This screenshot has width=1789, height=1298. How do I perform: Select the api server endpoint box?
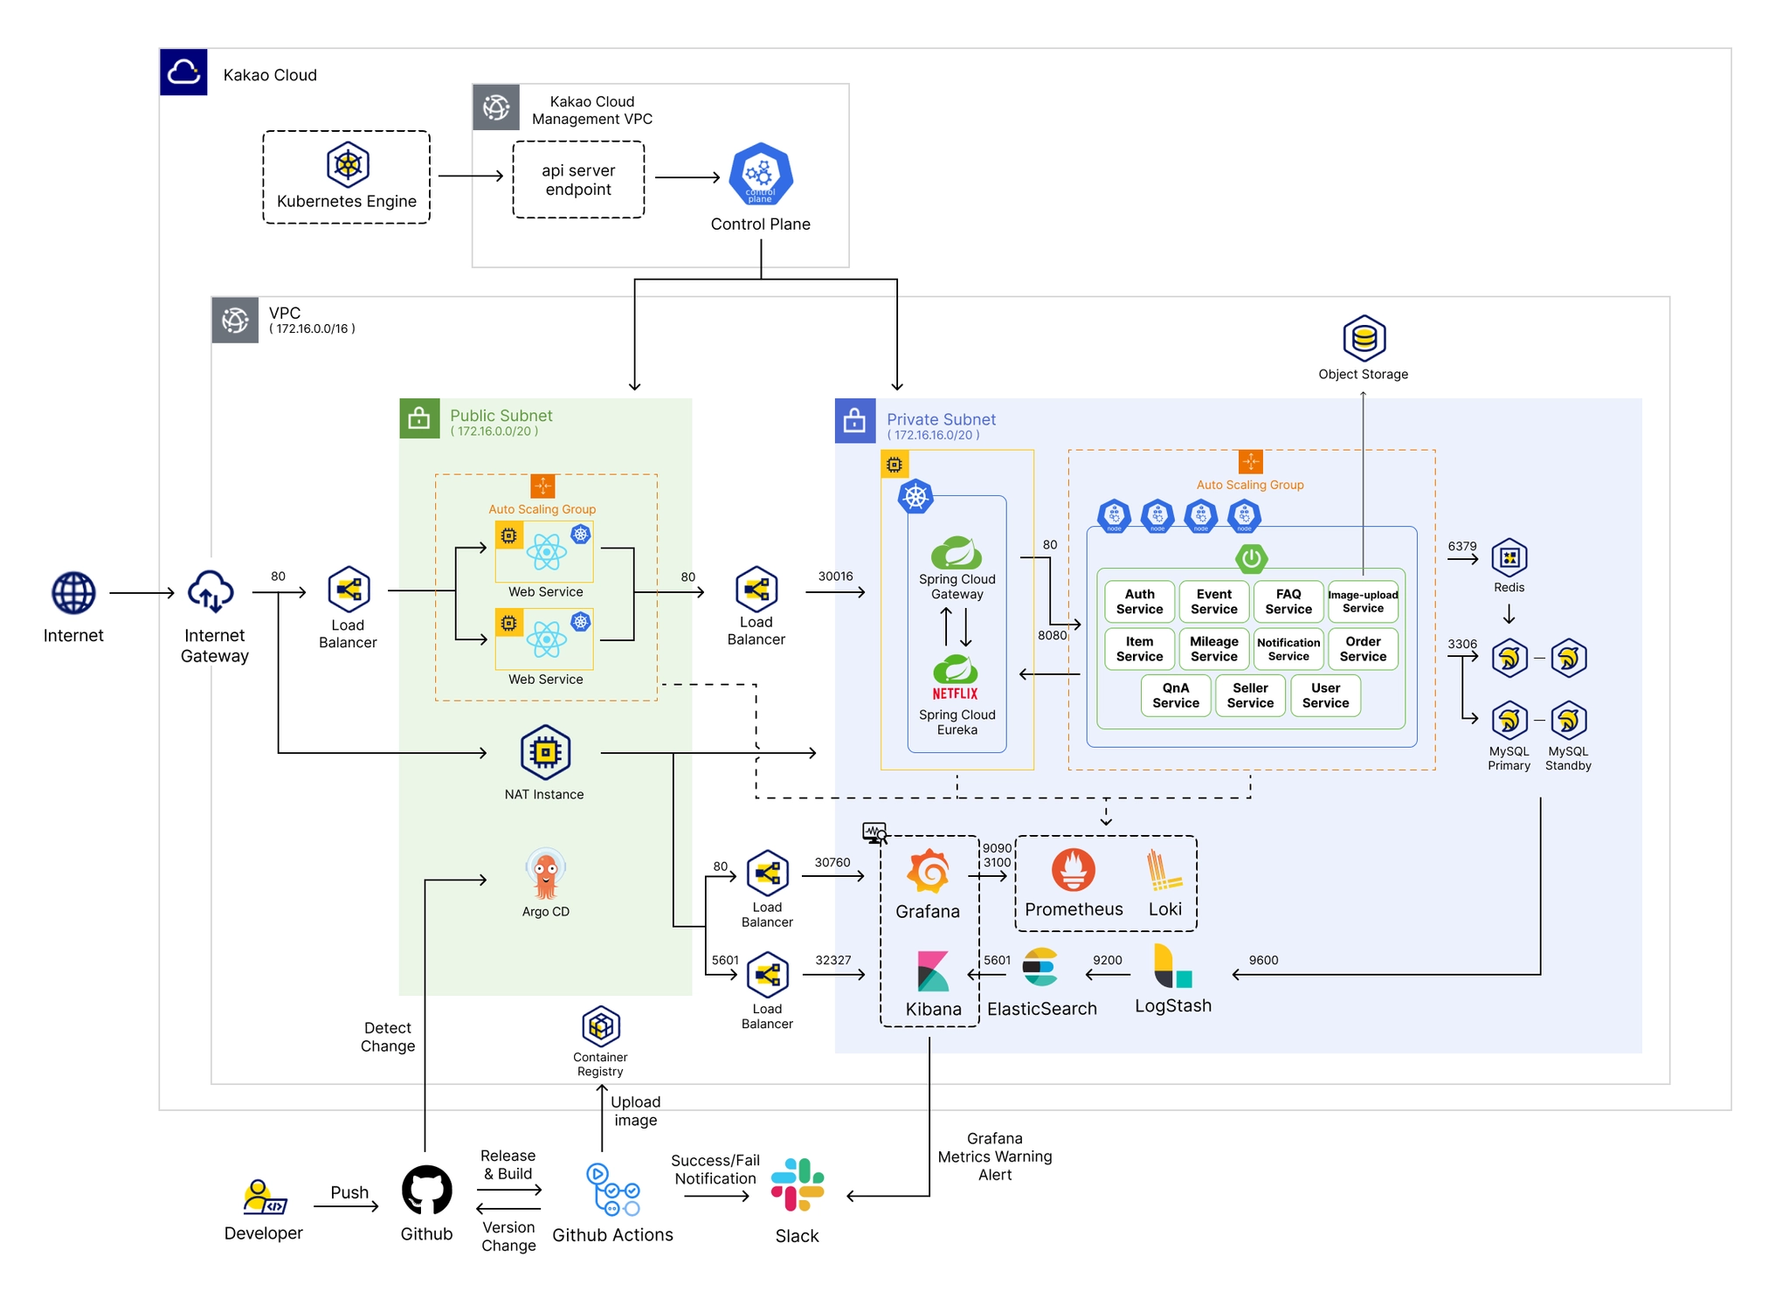click(578, 180)
